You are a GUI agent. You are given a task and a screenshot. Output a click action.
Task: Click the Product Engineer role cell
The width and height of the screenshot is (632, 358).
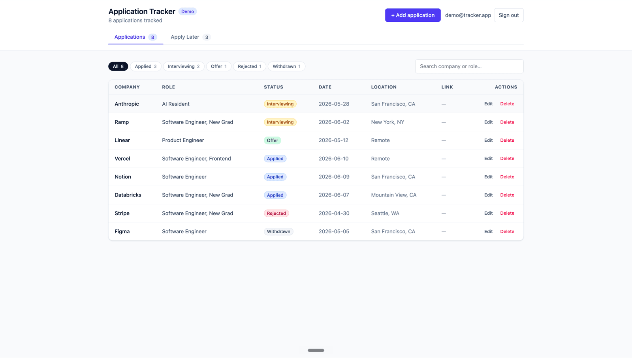click(183, 140)
